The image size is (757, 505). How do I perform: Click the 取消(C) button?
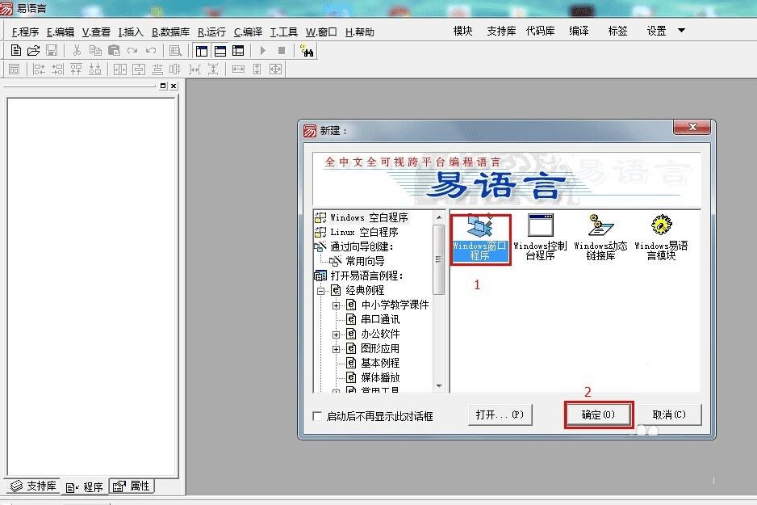[669, 415]
